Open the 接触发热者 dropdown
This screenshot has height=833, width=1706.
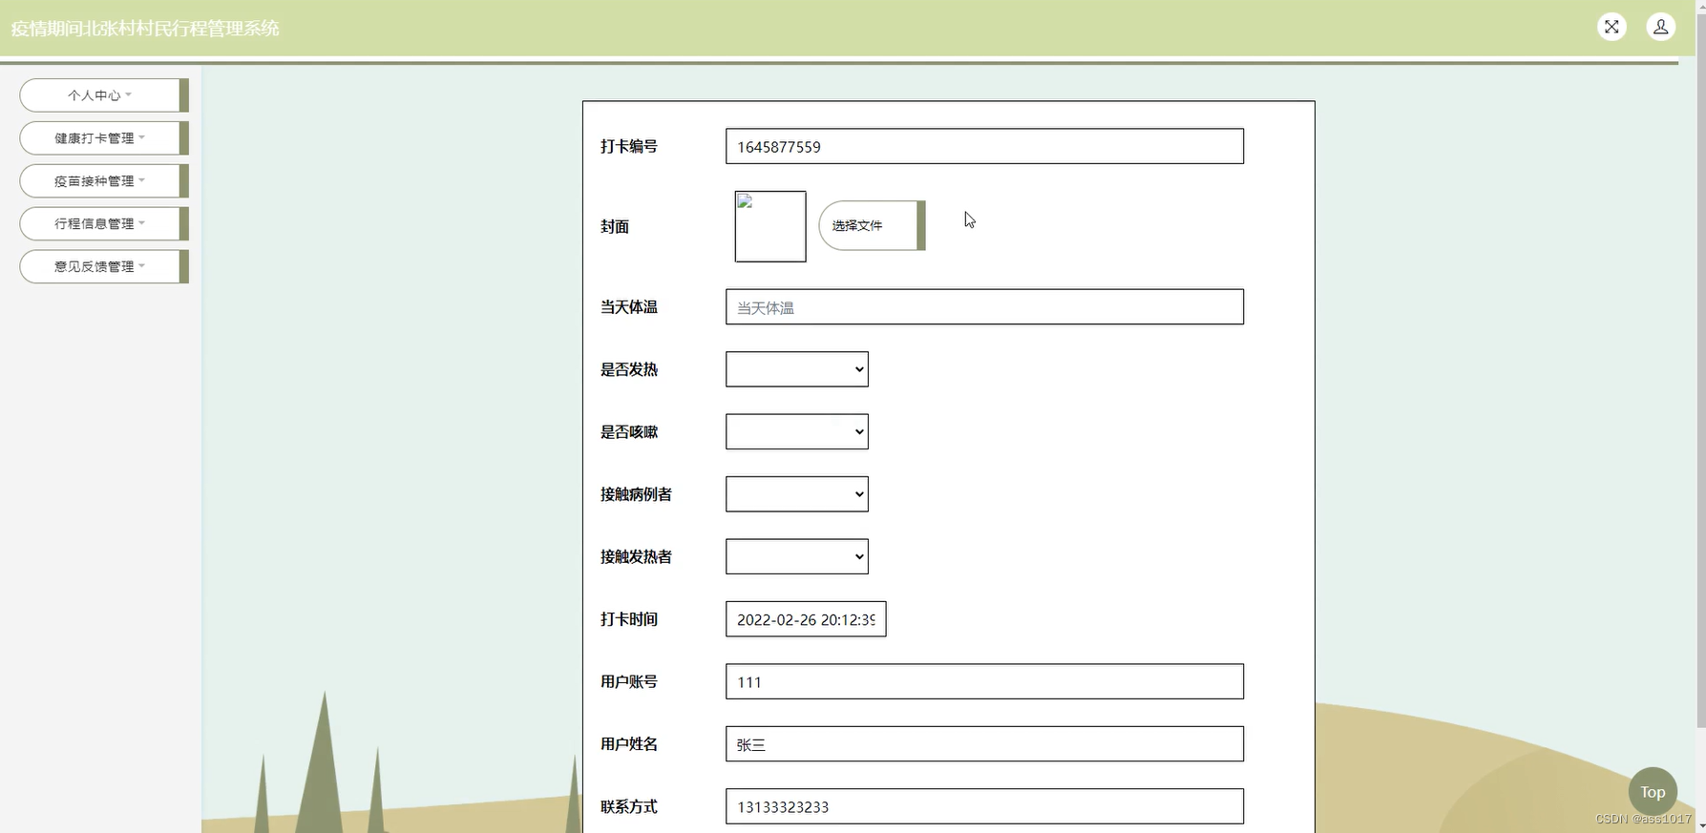pyautogui.click(x=797, y=556)
